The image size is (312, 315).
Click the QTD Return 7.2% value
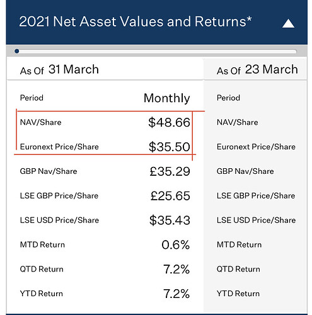[176, 269]
